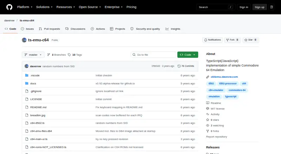The width and height of the screenshot is (281, 154).
Task: Open the master branch dropdown
Action: [33, 55]
